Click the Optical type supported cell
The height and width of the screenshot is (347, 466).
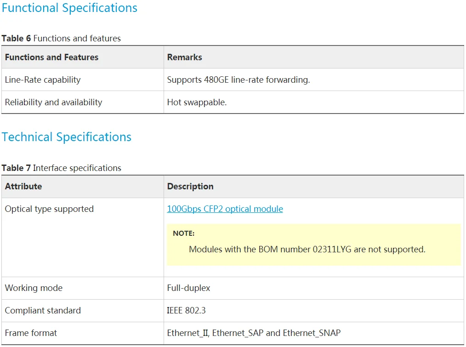(83, 237)
